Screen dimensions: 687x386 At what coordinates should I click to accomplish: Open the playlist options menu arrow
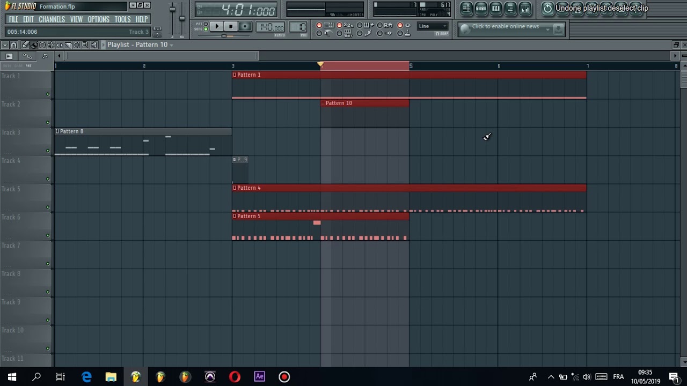(5, 45)
